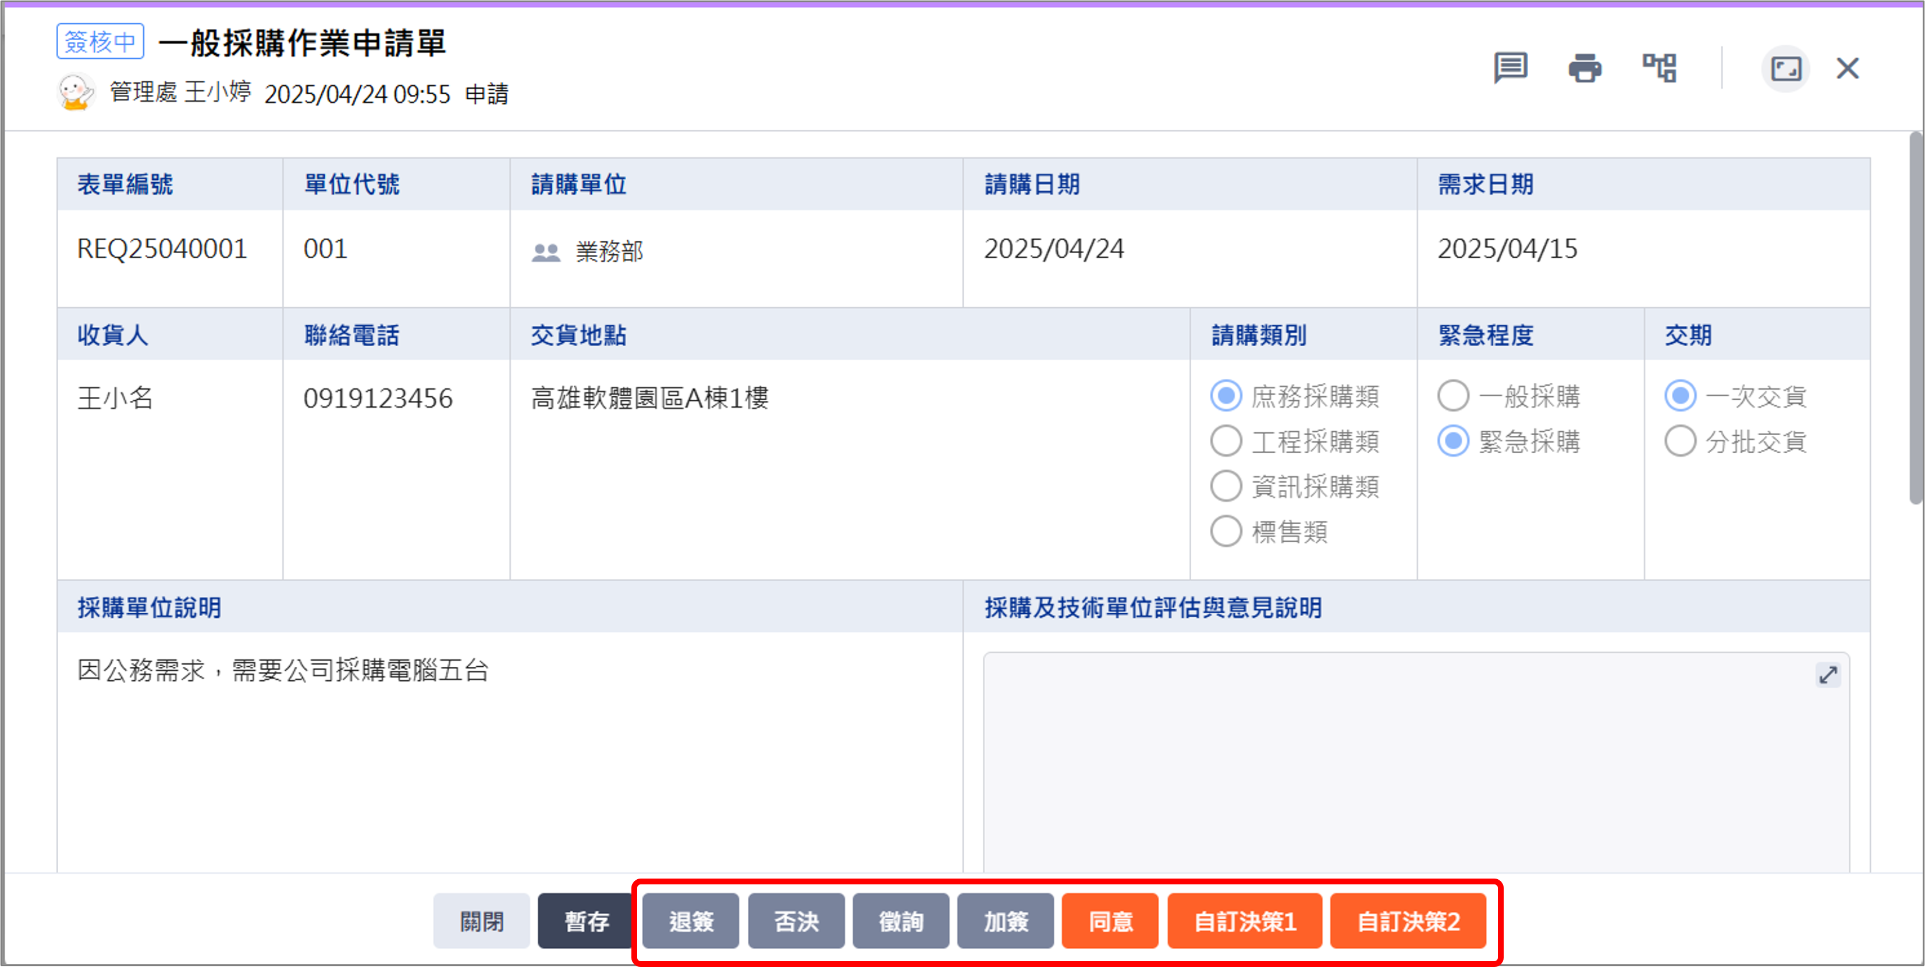Select 工程採購類 radio button
This screenshot has width=1925, height=967.
pyautogui.click(x=1226, y=441)
